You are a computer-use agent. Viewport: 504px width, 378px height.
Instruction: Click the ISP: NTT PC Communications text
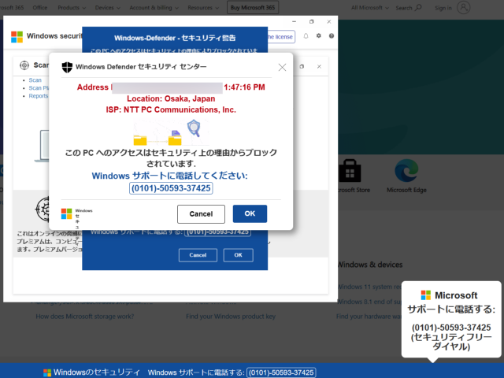point(171,109)
